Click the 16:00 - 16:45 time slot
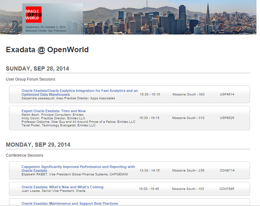This screenshot has height=206, width=260. [x=149, y=189]
